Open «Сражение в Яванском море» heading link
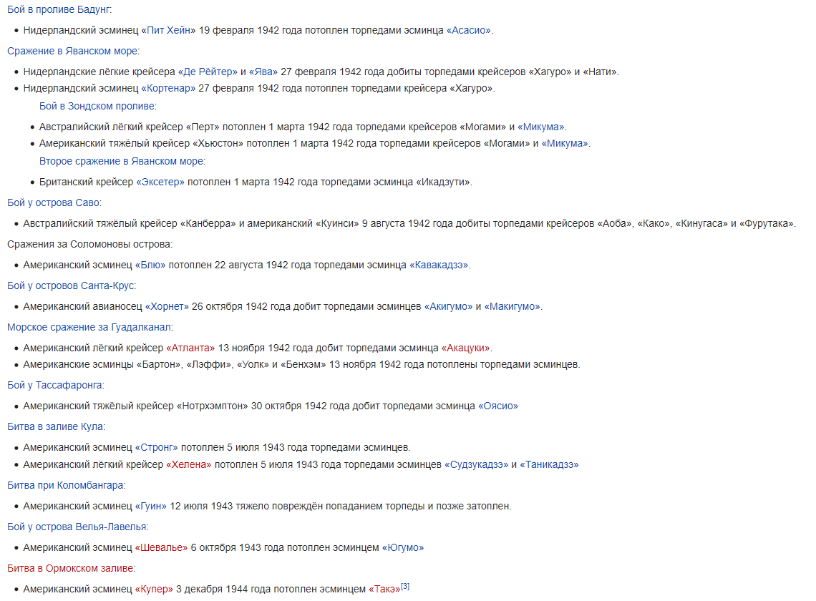 point(72,51)
